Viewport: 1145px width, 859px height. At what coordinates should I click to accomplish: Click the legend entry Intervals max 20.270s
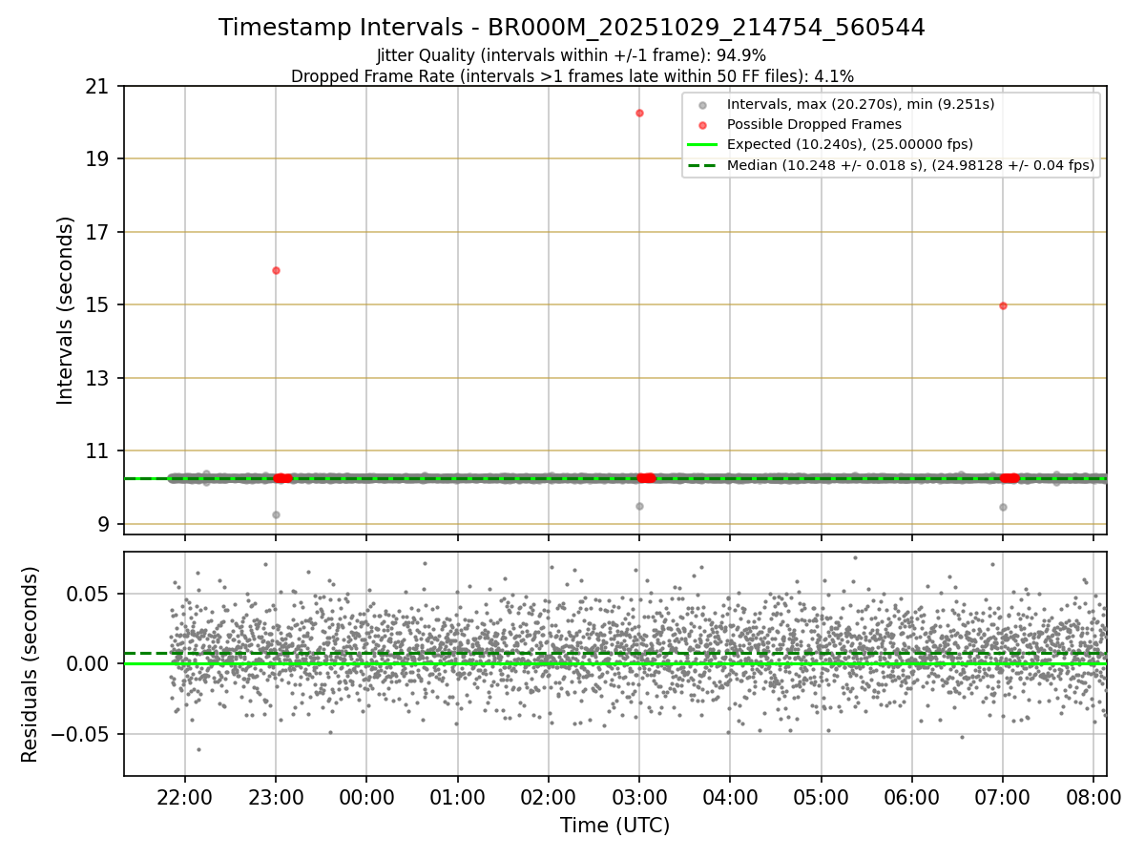click(x=861, y=104)
